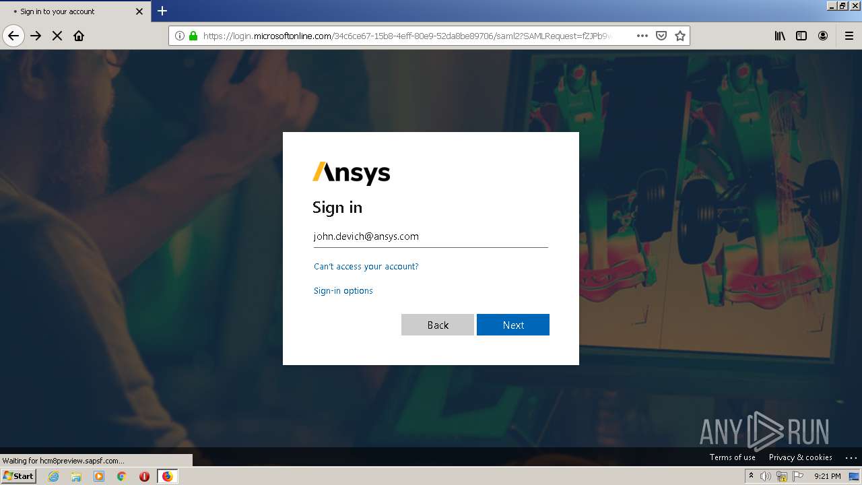
Task: Save page to Pocket
Action: tap(661, 36)
